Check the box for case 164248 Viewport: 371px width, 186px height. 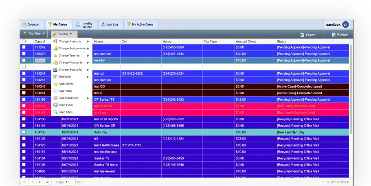tap(24, 73)
